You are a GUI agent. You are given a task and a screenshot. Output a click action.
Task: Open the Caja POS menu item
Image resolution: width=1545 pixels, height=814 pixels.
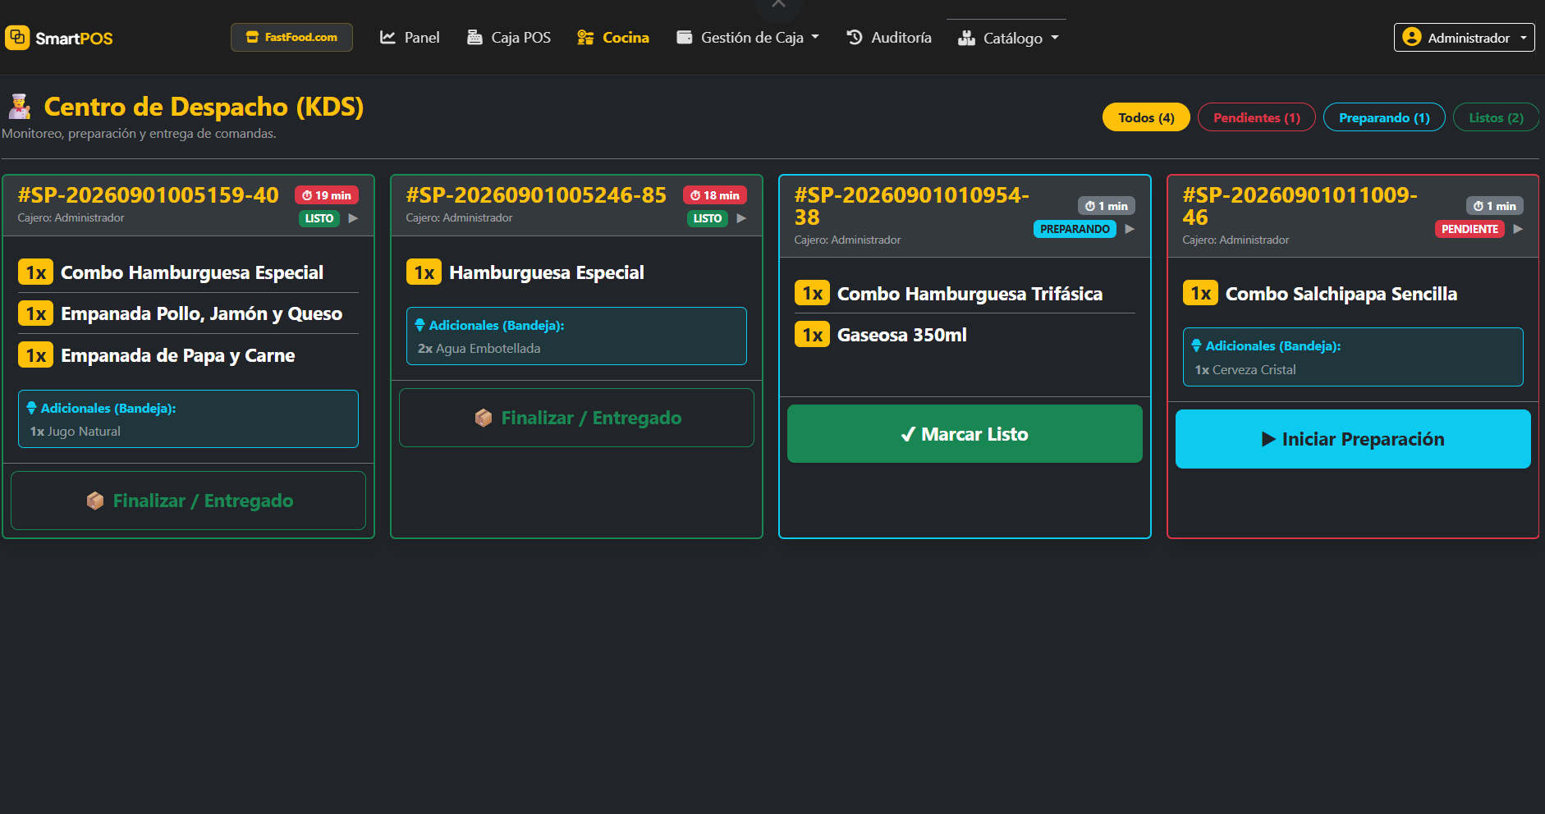coord(509,38)
